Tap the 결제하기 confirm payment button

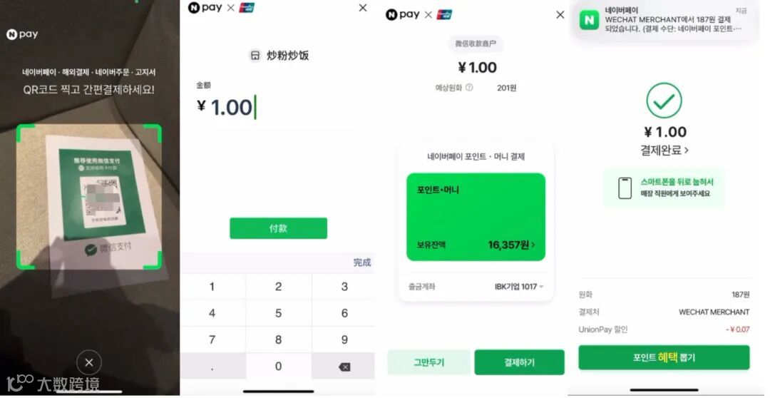[519, 362]
